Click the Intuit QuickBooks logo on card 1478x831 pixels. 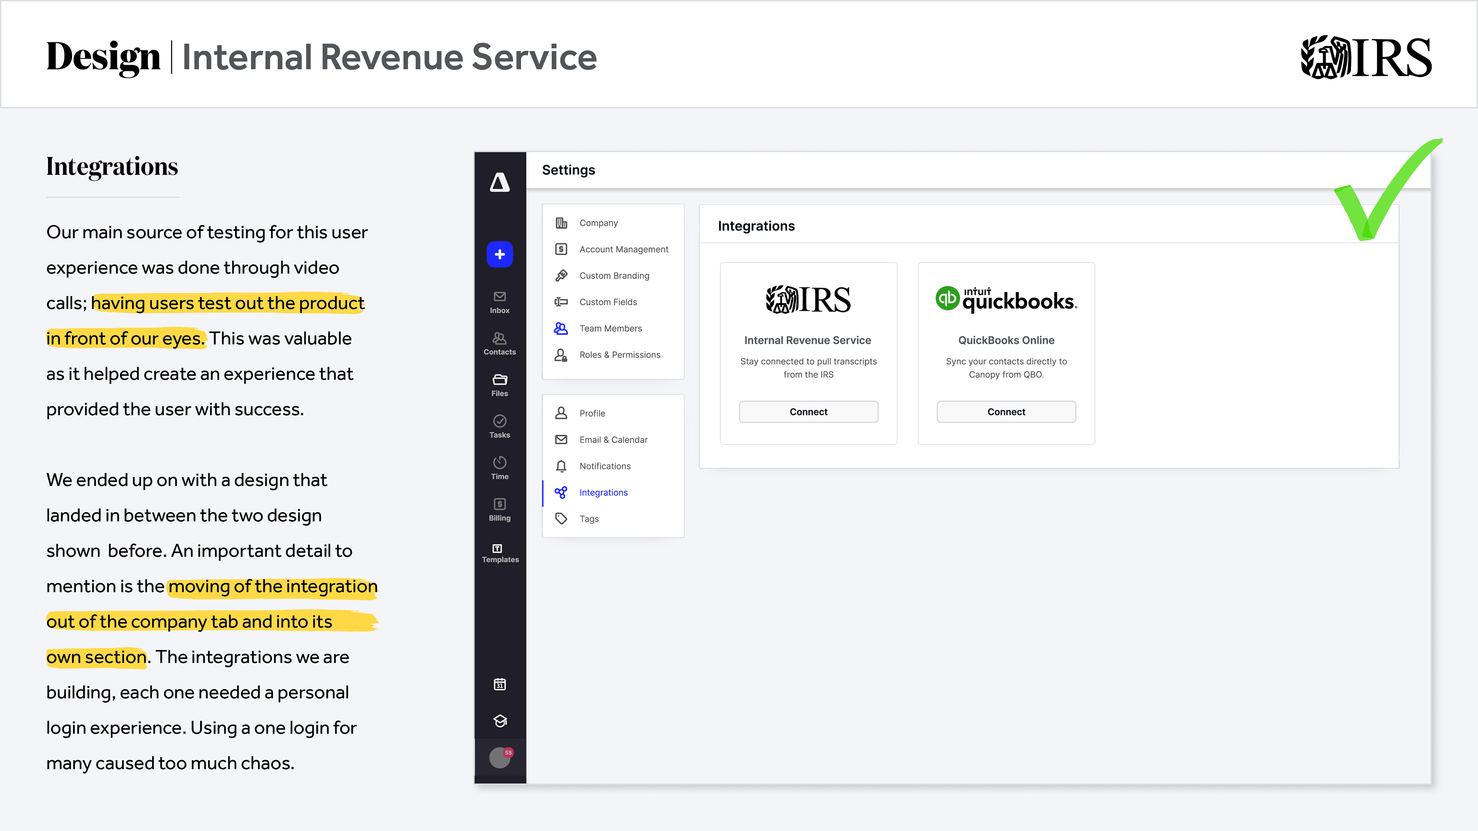click(1007, 299)
